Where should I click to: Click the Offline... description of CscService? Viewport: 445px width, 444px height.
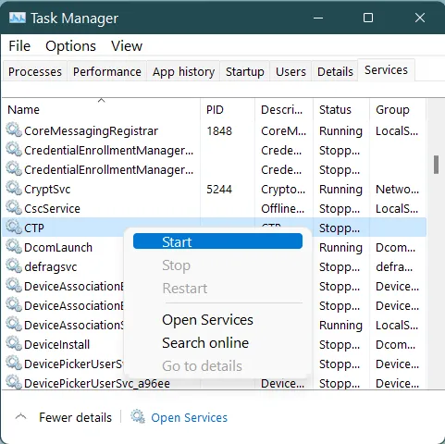click(283, 208)
